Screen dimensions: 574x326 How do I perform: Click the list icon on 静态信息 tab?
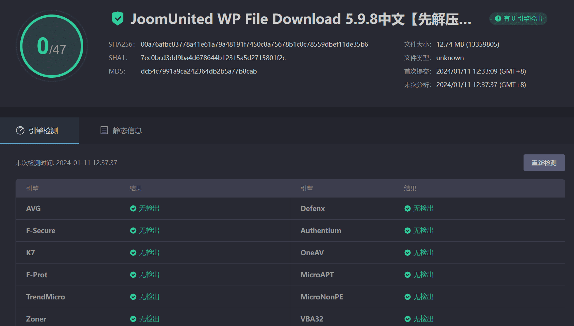[x=104, y=130]
